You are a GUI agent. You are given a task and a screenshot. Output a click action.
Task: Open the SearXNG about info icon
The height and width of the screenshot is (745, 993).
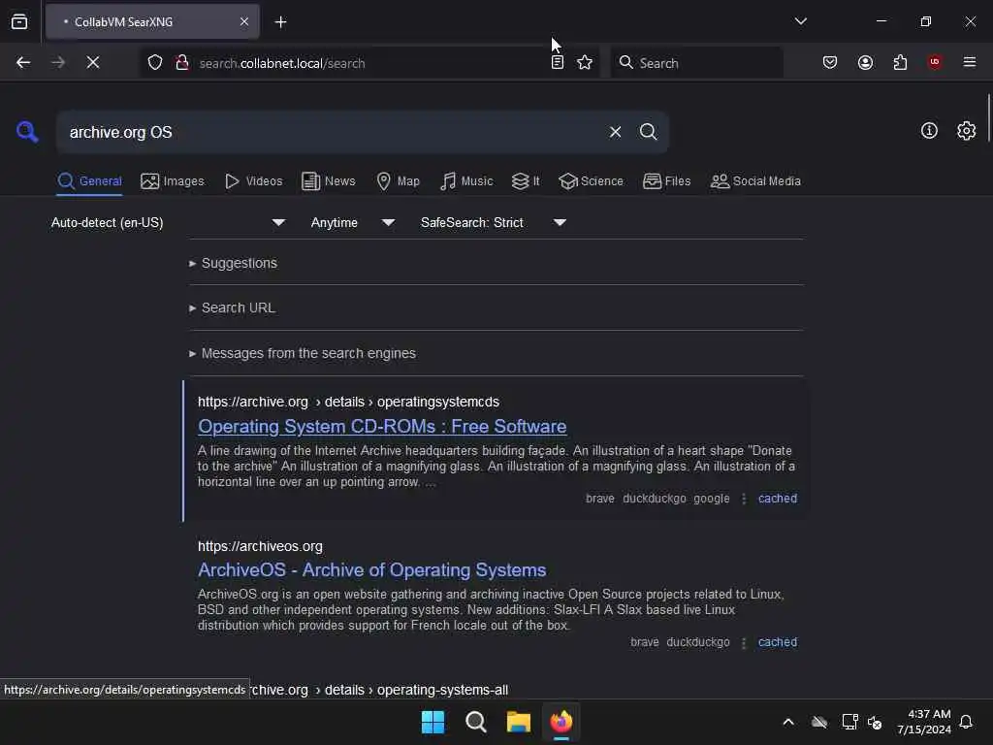point(929,131)
